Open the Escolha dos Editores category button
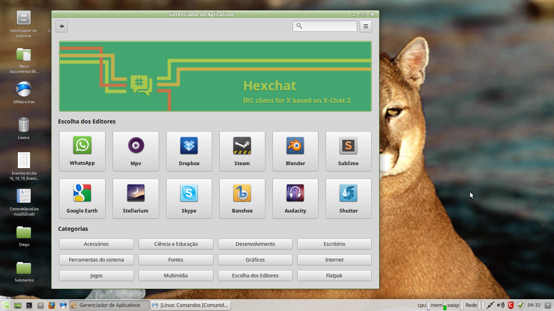This screenshot has width=554, height=311. tap(255, 275)
